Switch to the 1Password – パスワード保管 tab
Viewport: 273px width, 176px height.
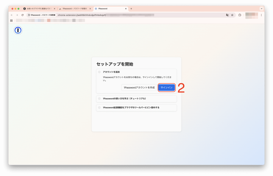[75, 9]
